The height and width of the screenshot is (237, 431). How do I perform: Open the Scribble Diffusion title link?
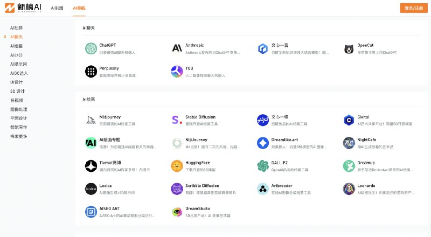click(x=202, y=186)
